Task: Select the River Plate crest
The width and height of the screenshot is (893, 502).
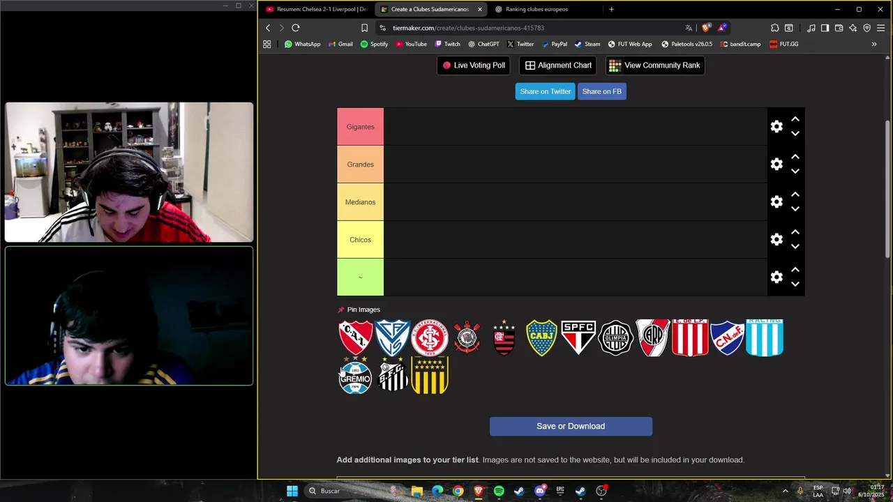Action: point(653,337)
